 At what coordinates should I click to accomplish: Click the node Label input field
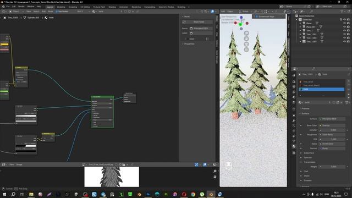(201, 33)
